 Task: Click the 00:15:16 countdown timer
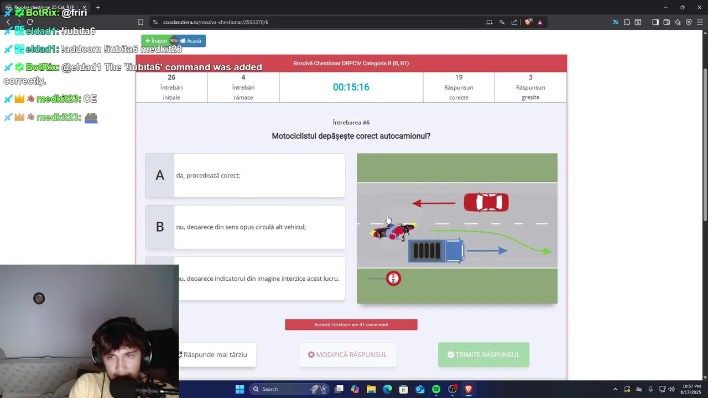pos(351,87)
